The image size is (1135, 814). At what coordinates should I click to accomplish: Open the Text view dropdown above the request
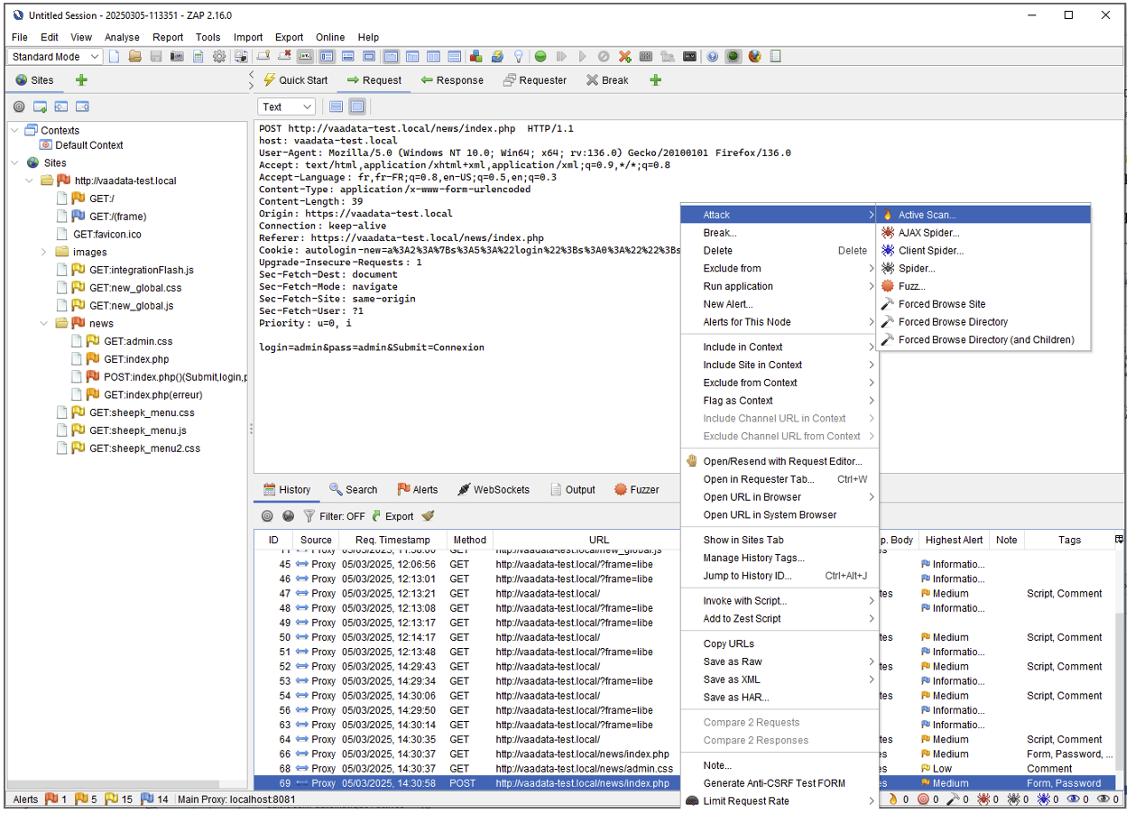(x=285, y=106)
